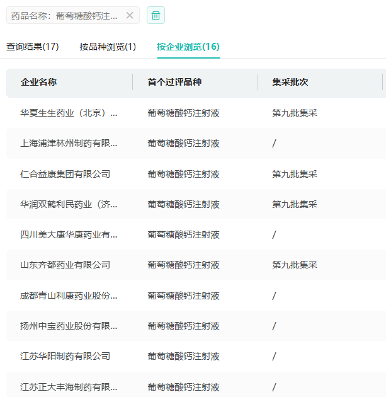Click 江苏华阳制药有限公司 company name
Image resolution: width=386 pixels, height=397 pixels.
click(65, 356)
